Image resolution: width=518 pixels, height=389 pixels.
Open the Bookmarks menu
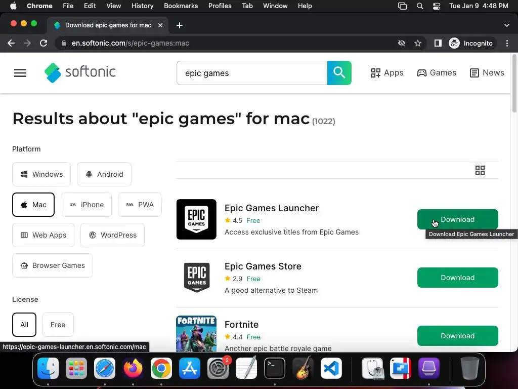(x=181, y=6)
